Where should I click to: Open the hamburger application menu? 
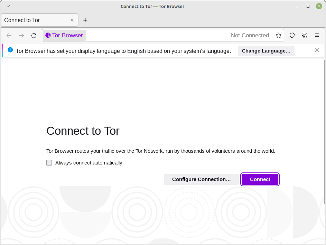[x=317, y=35]
